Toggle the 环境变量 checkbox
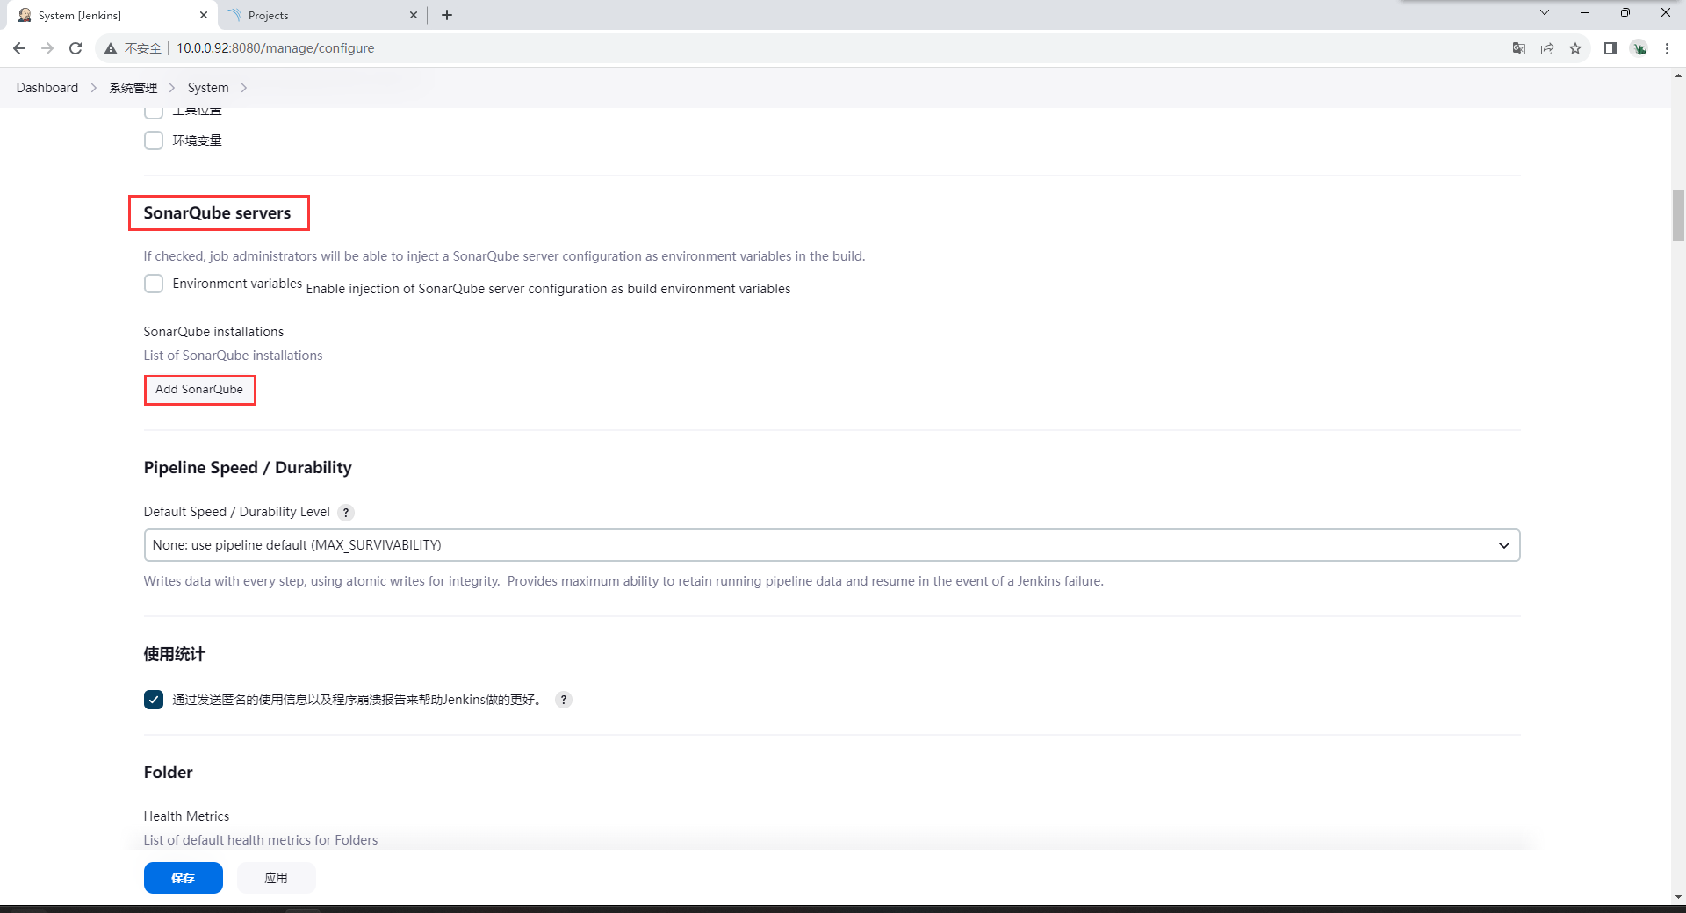This screenshot has height=913, width=1686. (x=154, y=140)
